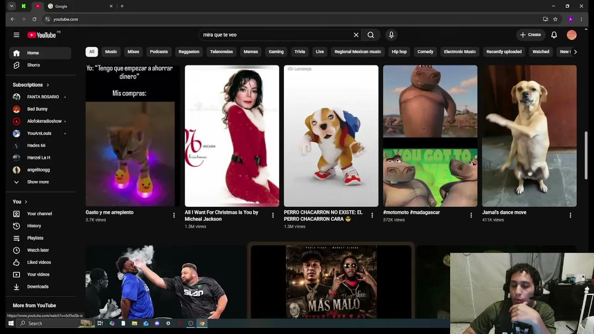Select the Podcasts filter chip
The image size is (594, 334).
pos(159,51)
